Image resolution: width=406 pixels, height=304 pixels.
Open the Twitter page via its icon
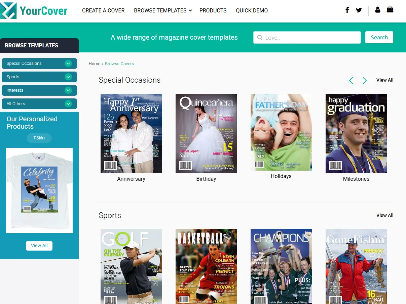(x=359, y=10)
